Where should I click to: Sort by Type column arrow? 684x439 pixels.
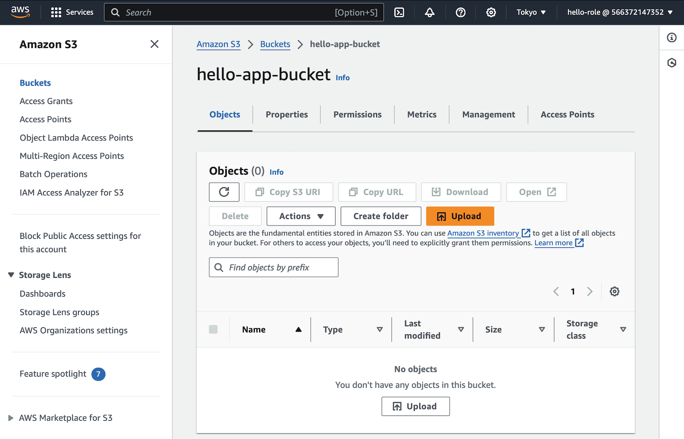tap(380, 329)
